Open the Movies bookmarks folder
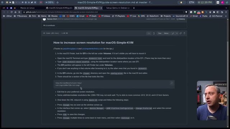Screen dimensions: 230x129 click(x=53, y=16)
